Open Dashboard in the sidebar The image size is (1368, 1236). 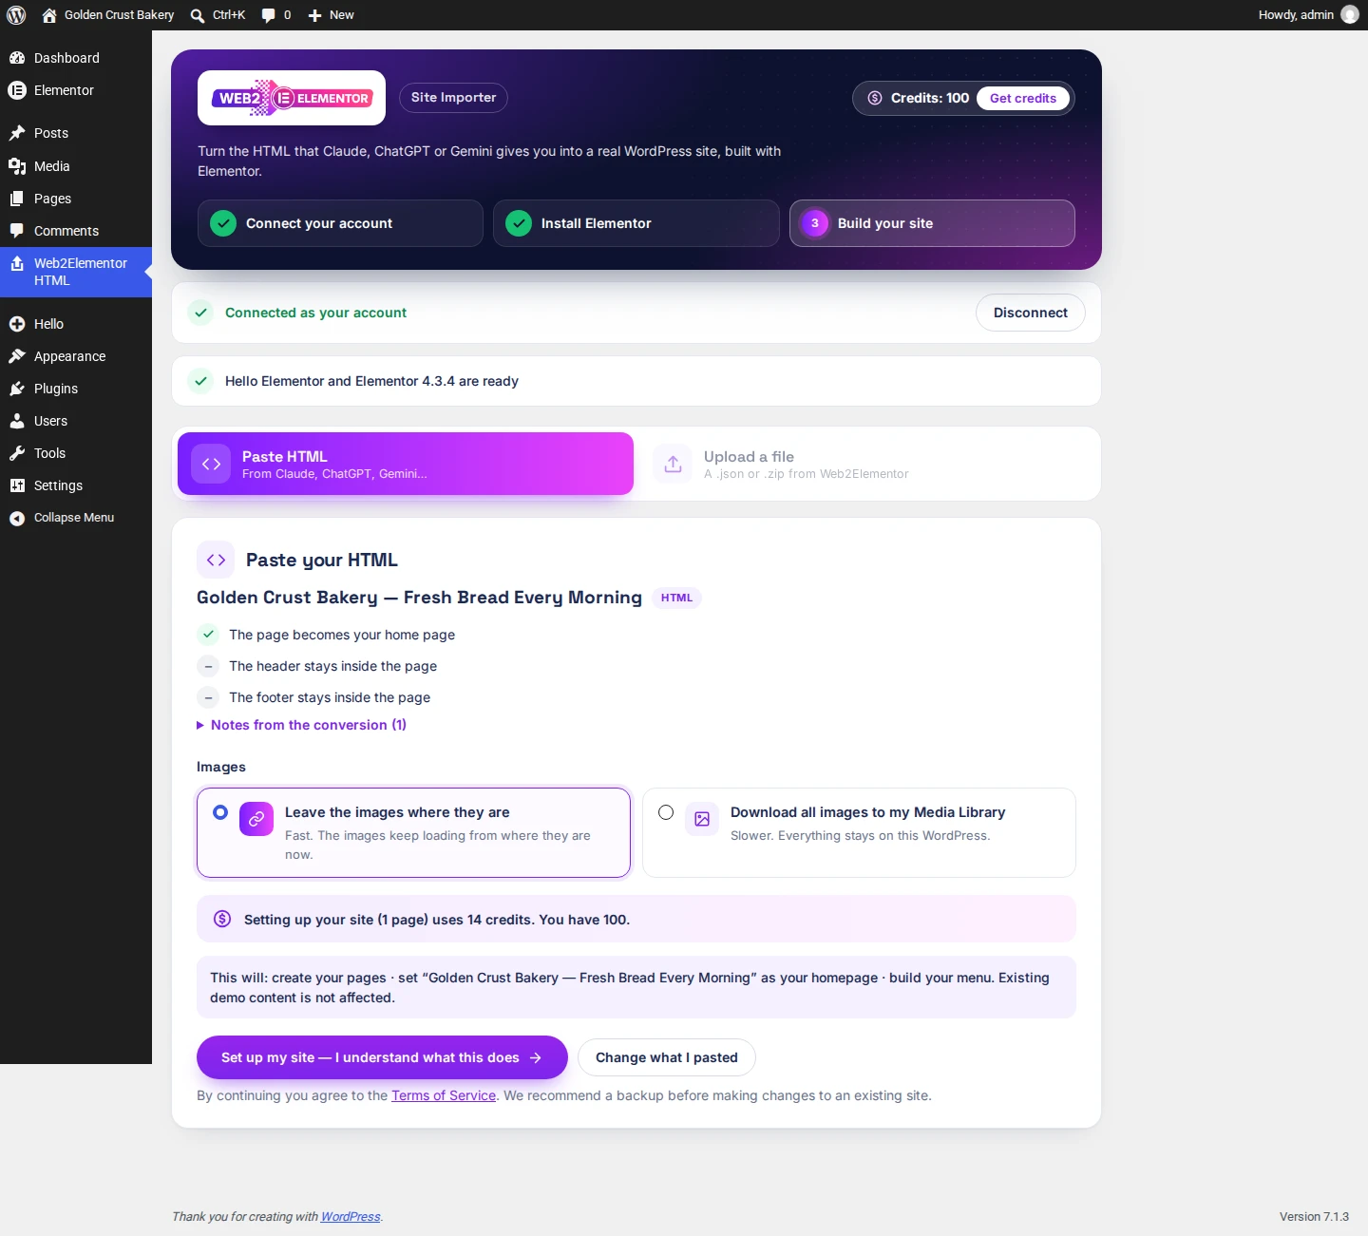[x=76, y=58]
